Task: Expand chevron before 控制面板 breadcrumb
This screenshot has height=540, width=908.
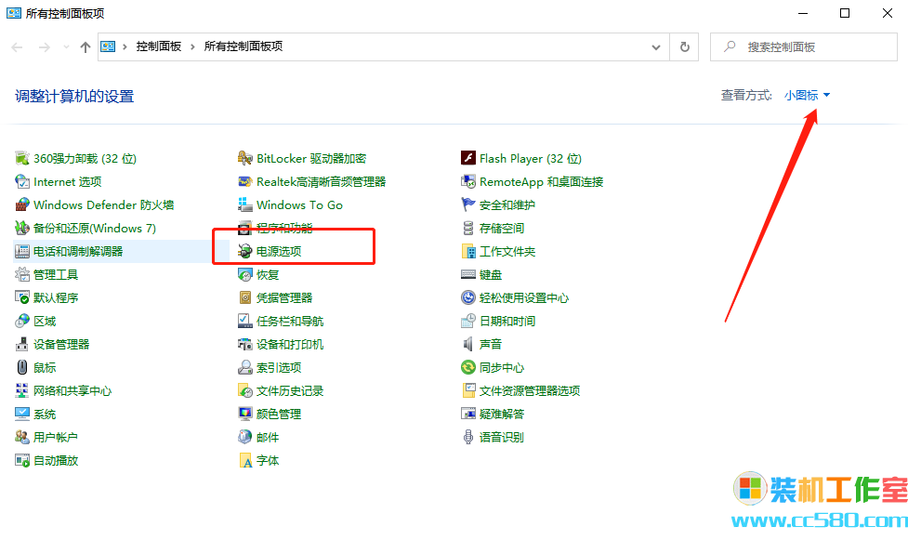Action: point(125,46)
